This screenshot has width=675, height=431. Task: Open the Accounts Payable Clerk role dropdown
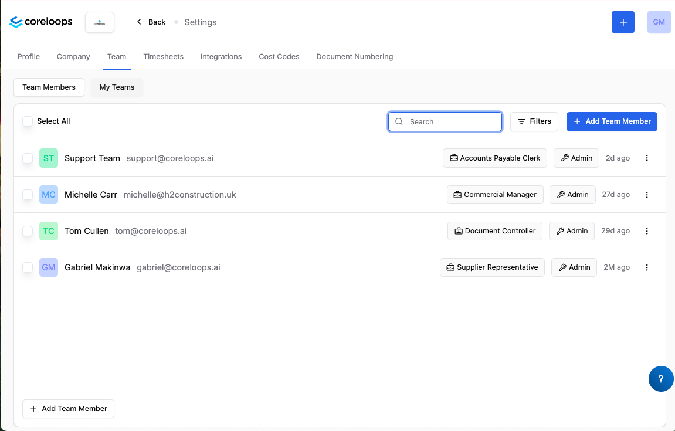495,158
